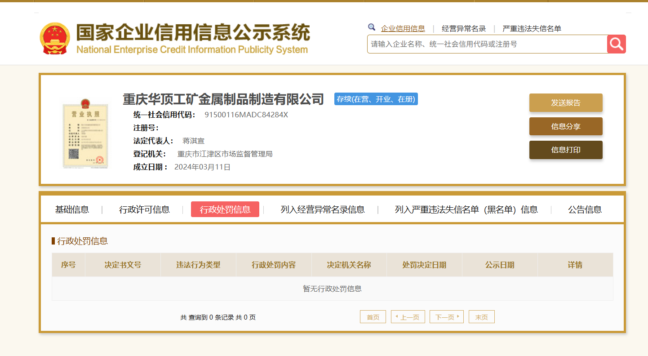648x356 pixels.
Task: Select the 严重违法失信名单 search category
Action: click(532, 29)
